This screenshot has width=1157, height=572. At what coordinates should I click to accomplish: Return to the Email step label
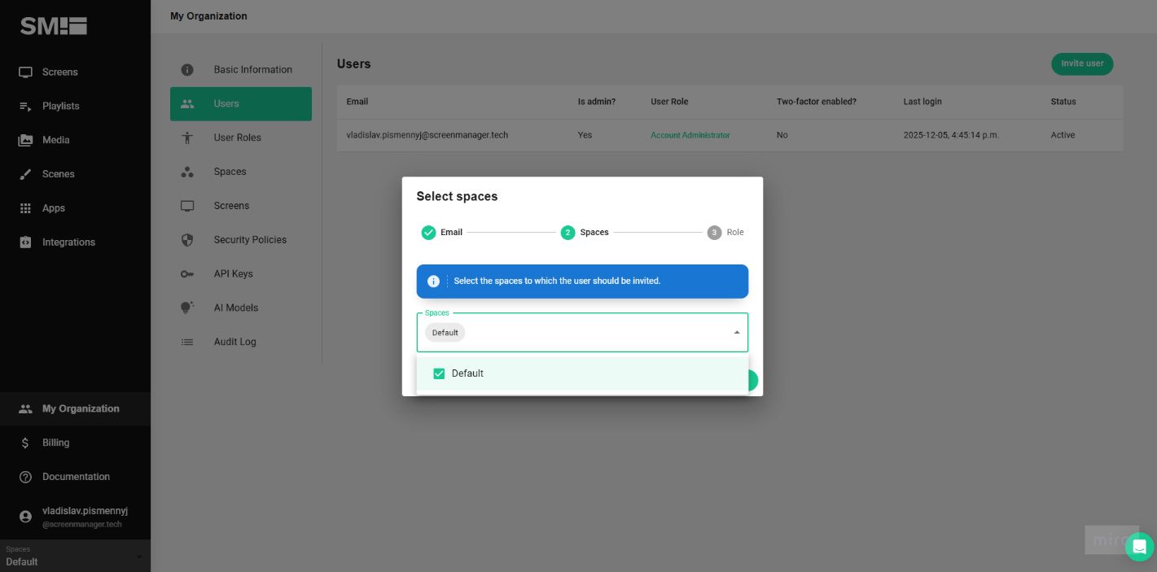[451, 233]
